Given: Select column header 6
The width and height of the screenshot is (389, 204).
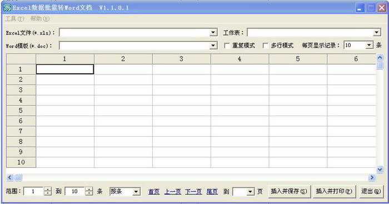Looking at the screenshot, I should 352,59.
